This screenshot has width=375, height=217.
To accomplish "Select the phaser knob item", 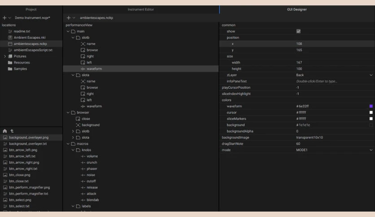I will pos(92,169).
